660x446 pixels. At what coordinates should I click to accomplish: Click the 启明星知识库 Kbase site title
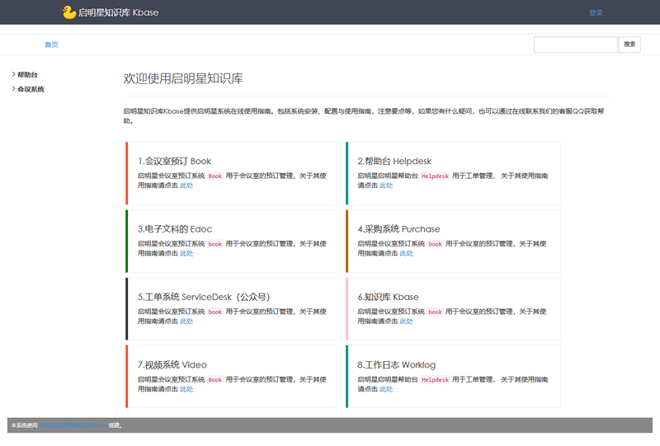pos(118,12)
